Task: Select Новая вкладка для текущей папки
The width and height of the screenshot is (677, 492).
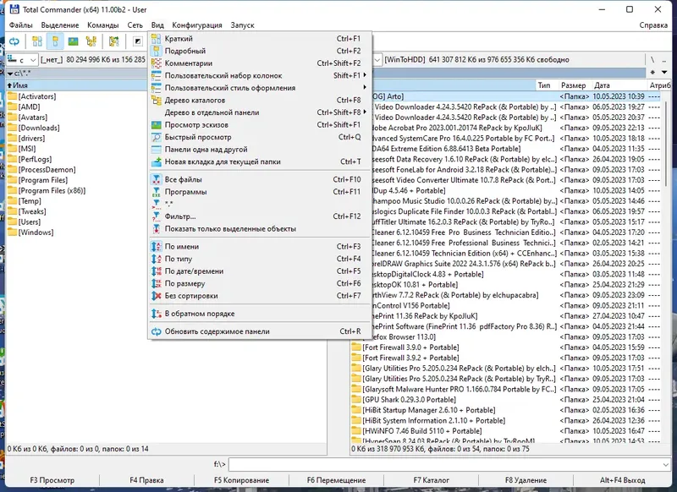Action: tap(260, 161)
